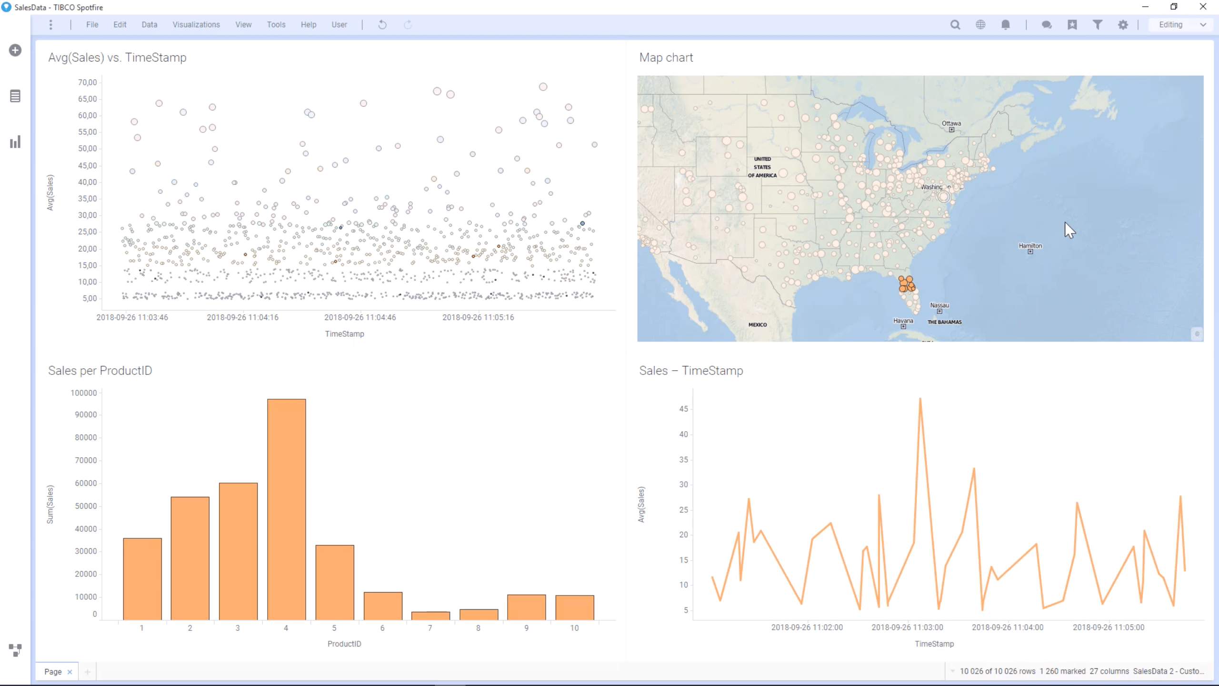Viewport: 1219px width, 686px height.
Task: Open the filters panel
Action: 1097,24
